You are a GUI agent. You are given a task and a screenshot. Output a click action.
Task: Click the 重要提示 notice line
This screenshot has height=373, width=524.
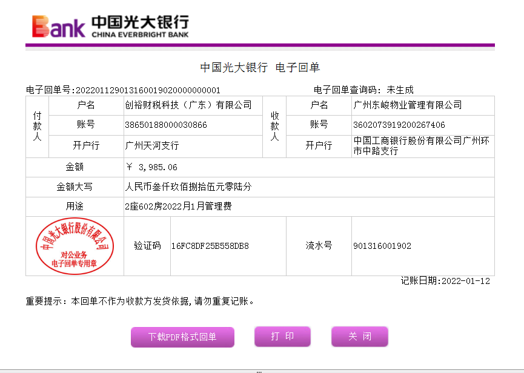click(x=139, y=301)
